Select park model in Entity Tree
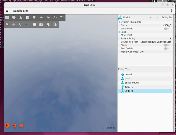 point(145,79)
